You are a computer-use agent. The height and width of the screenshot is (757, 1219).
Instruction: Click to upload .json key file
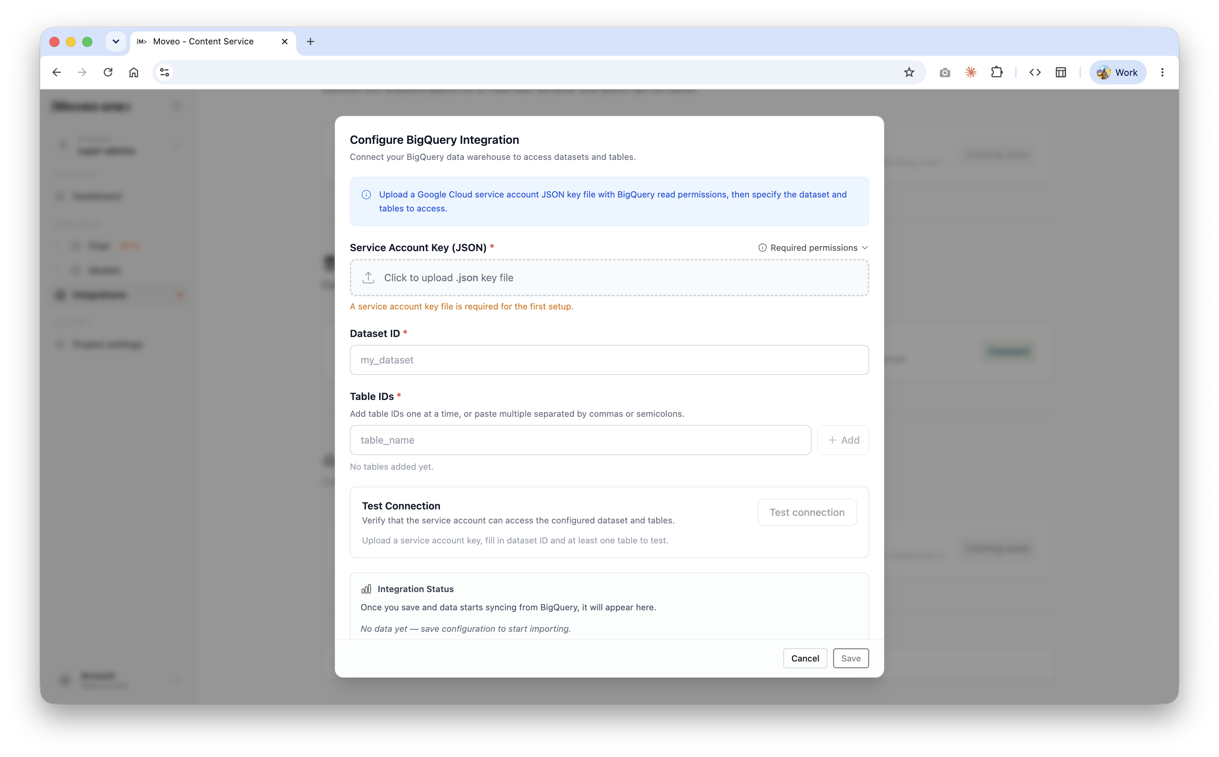[x=609, y=278]
